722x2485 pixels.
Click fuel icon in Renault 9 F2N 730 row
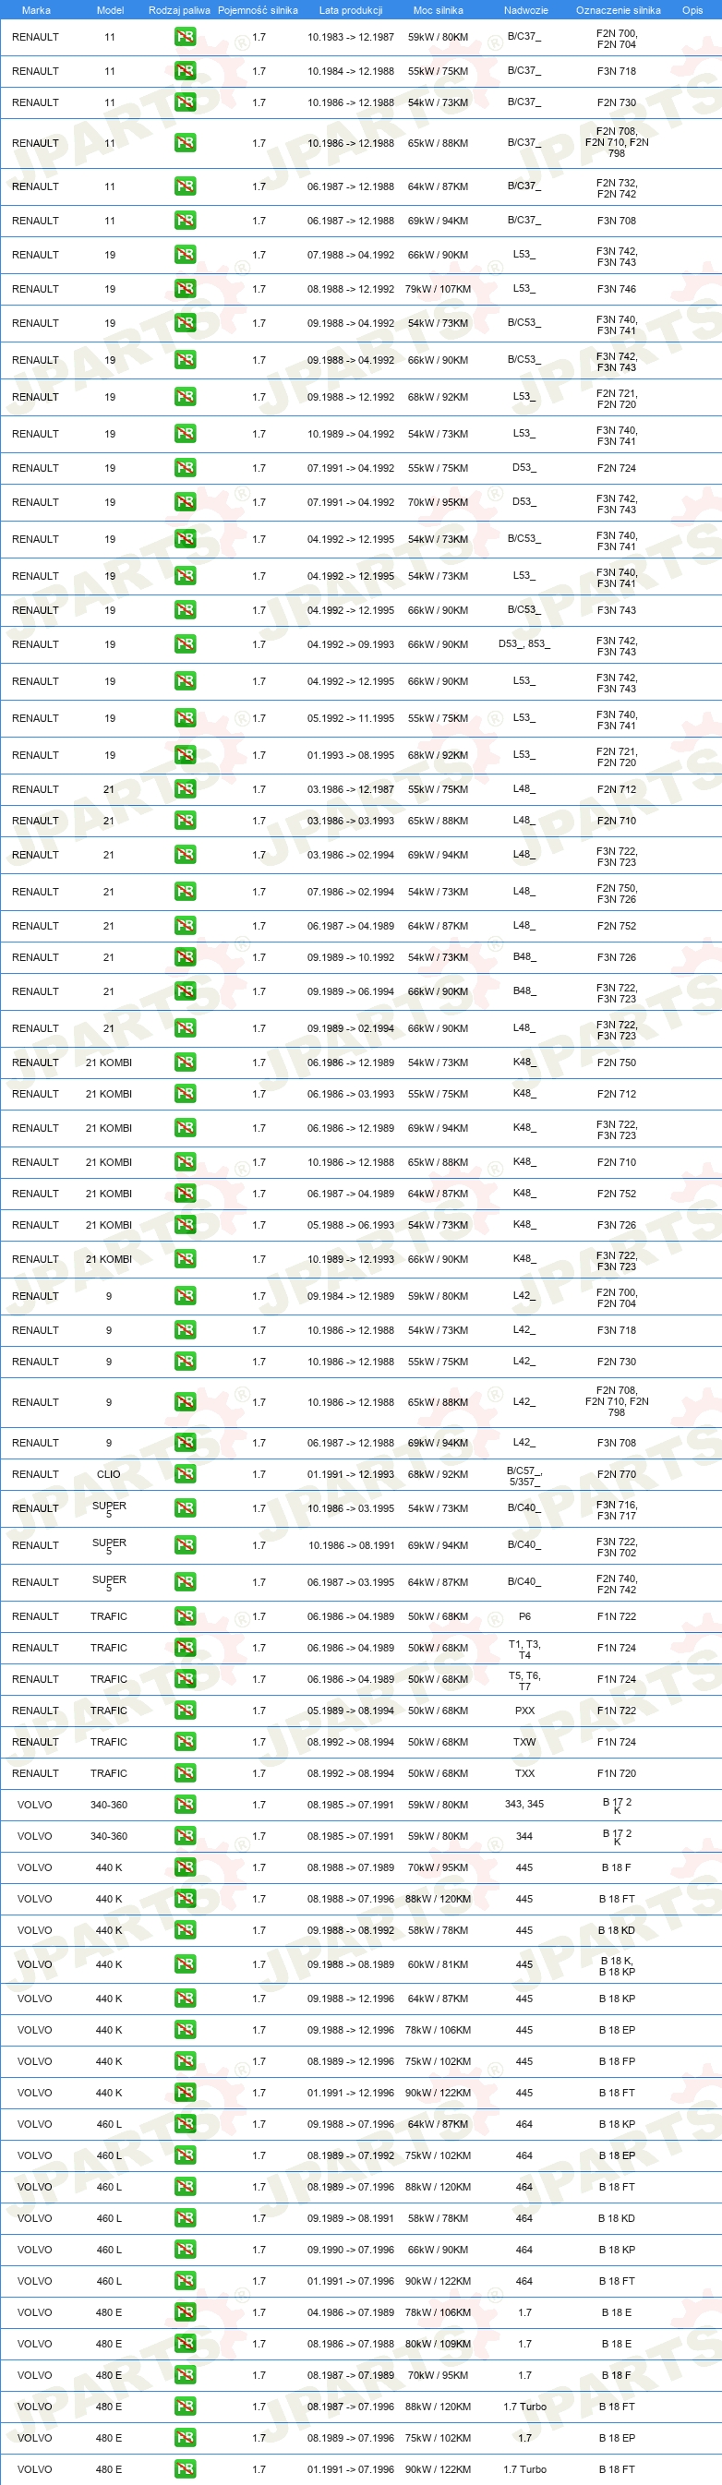[186, 1362]
